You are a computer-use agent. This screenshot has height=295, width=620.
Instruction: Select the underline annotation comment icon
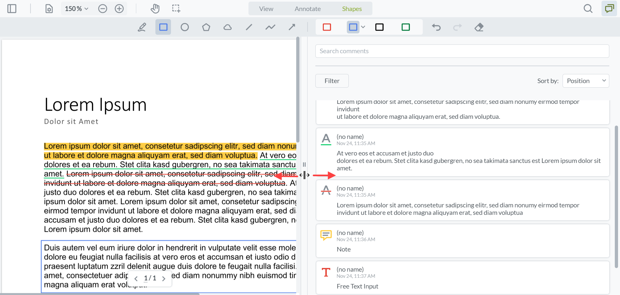click(x=326, y=140)
